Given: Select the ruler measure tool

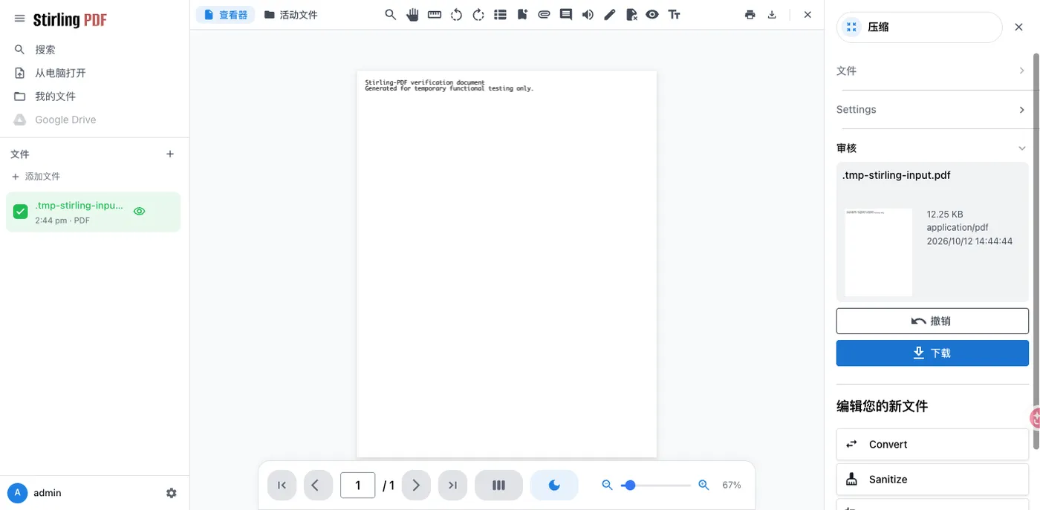Looking at the screenshot, I should (x=435, y=15).
